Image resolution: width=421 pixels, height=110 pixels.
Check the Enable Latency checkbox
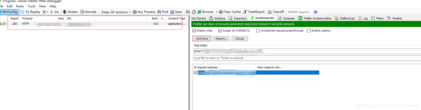pos(309,31)
